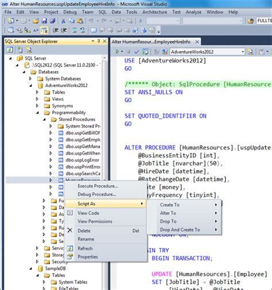This screenshot has height=290, width=272.
Task: Expand the Tables folder under AdventureWorks2012
Action: pyautogui.click(x=37, y=92)
